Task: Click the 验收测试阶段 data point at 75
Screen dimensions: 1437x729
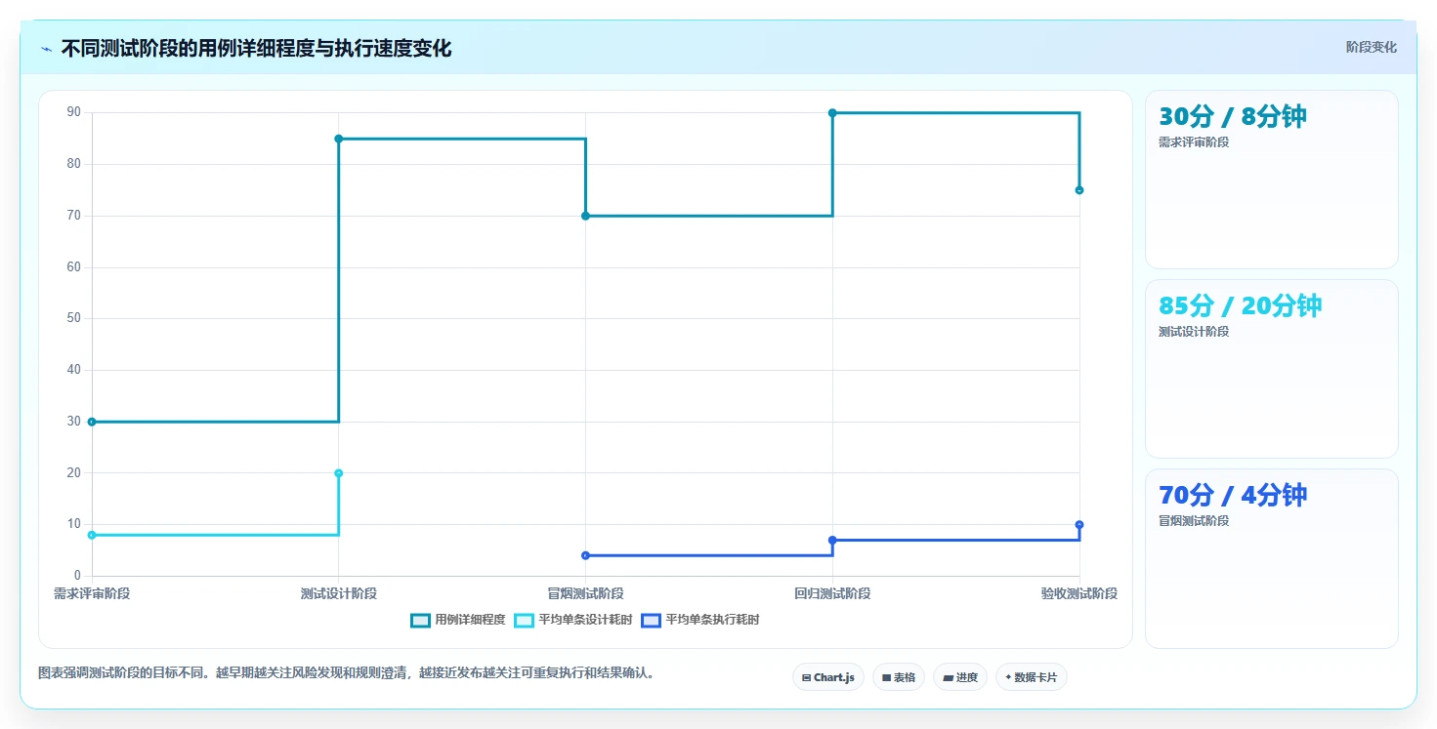Action: (x=1079, y=190)
